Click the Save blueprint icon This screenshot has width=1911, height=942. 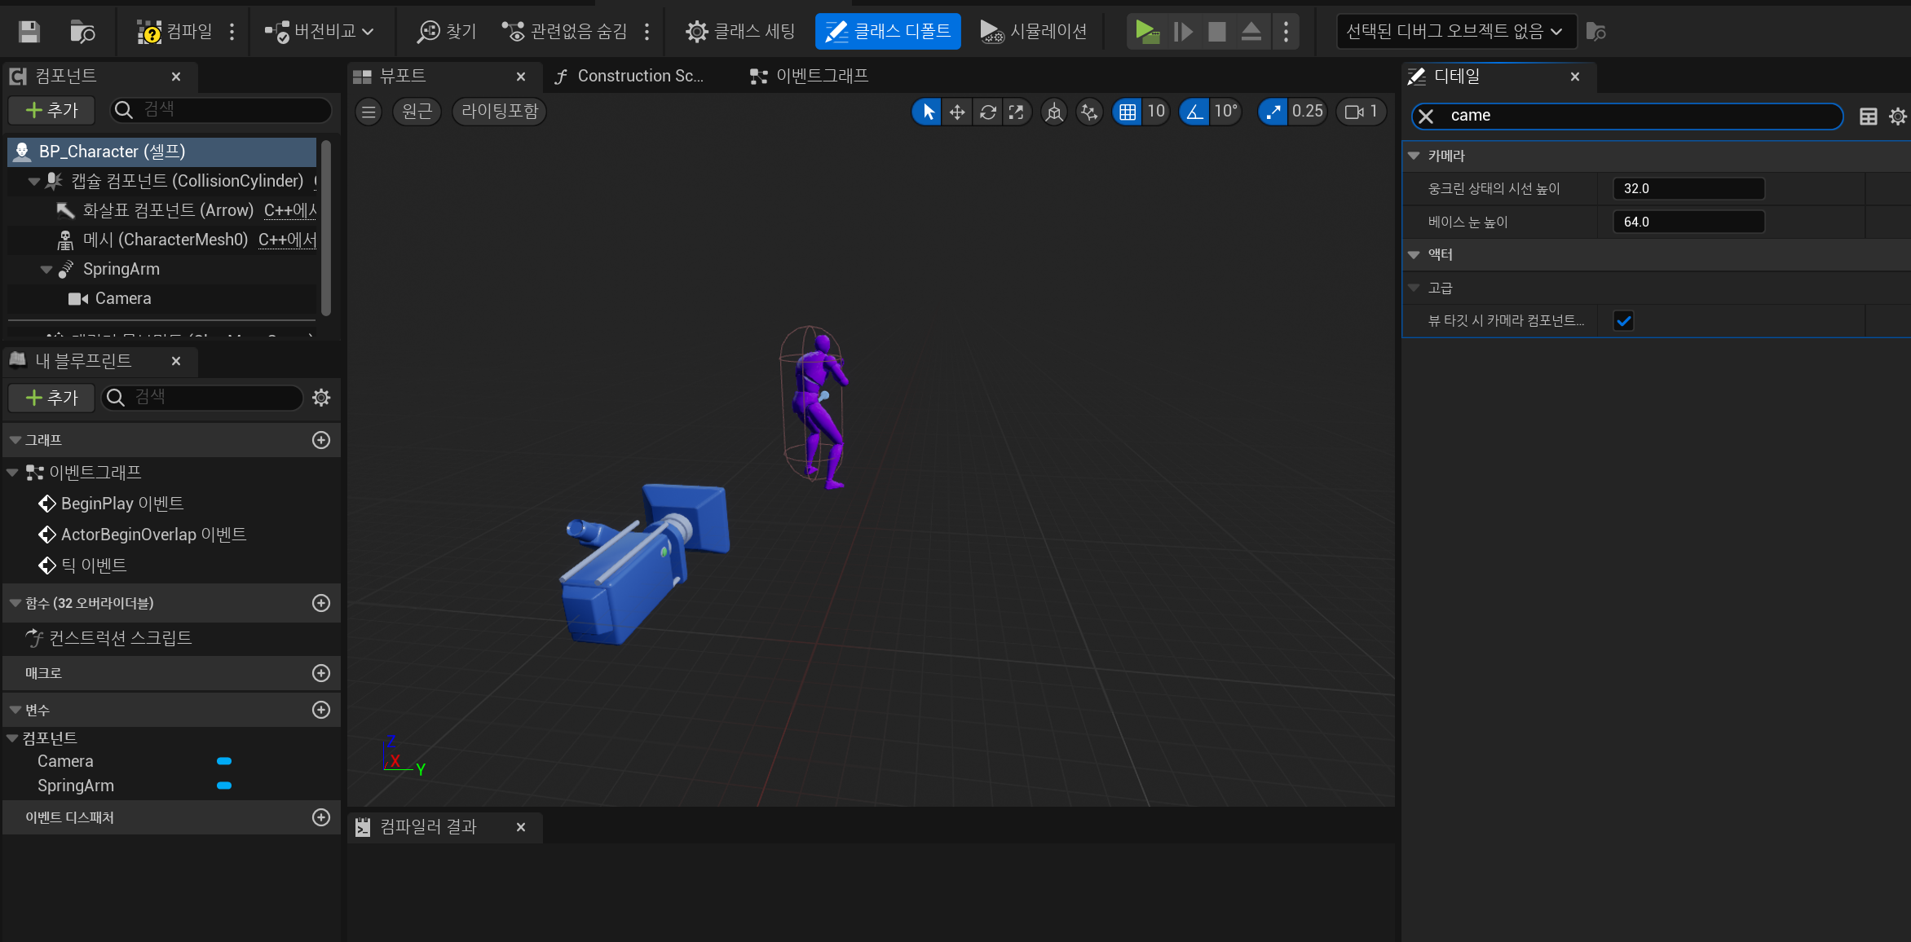click(29, 32)
